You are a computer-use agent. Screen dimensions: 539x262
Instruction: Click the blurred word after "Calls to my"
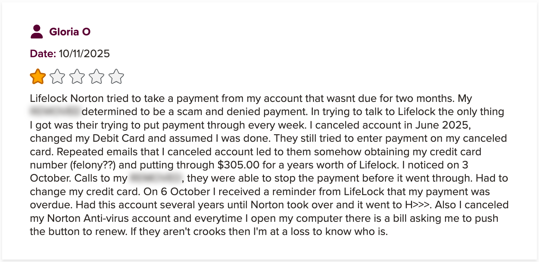[156, 178]
